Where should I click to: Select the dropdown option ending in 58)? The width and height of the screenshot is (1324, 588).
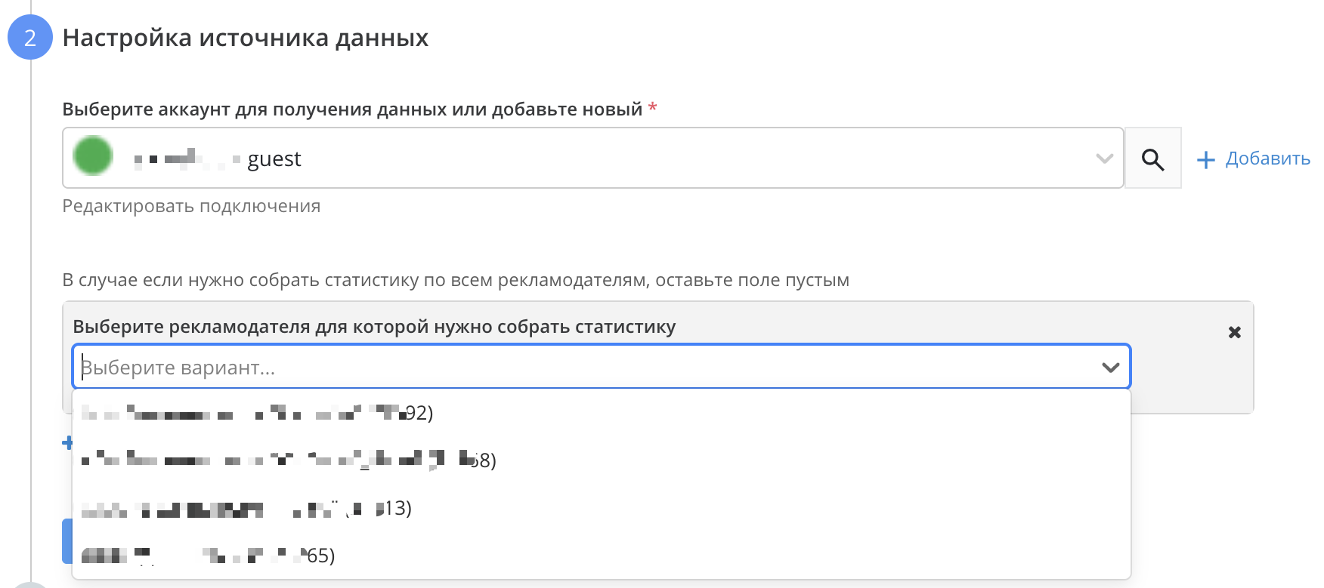point(601,460)
